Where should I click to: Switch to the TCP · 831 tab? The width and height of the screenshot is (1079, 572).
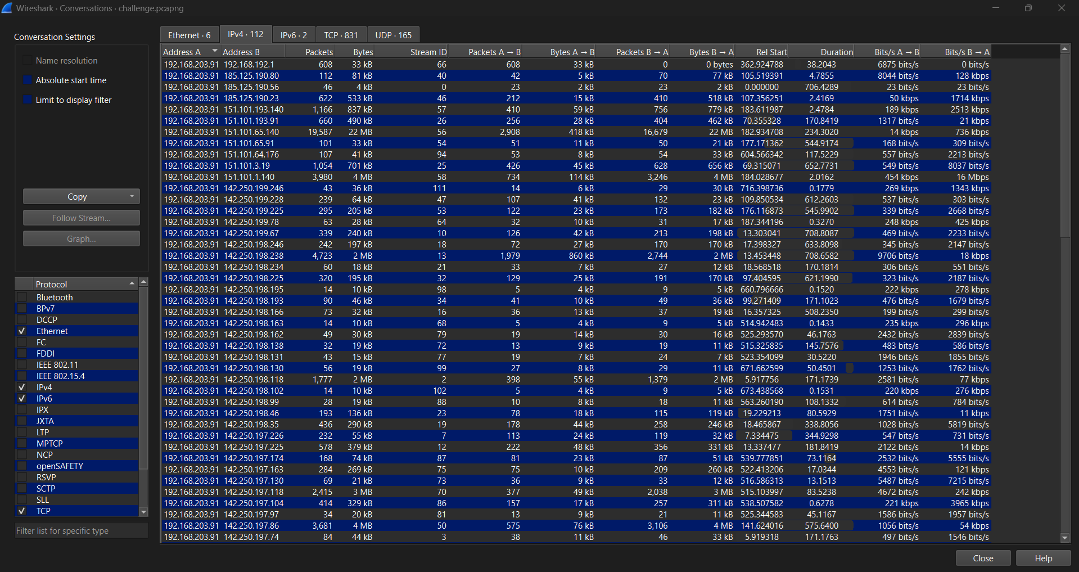pos(341,35)
